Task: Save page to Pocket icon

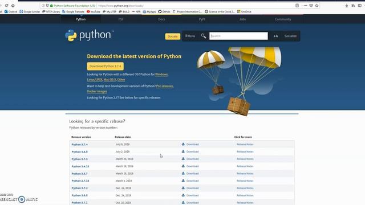Action: click(311, 5)
